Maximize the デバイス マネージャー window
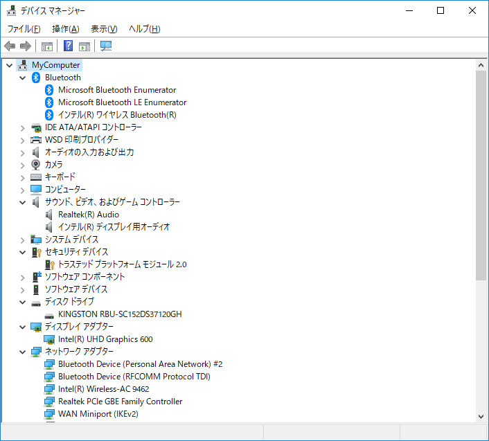Viewport: 489px width, 441px height. coord(441,10)
